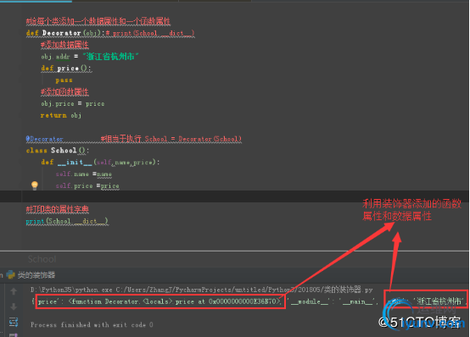Click the #添加函数属性 comment
470x337 pixels.
coord(64,92)
